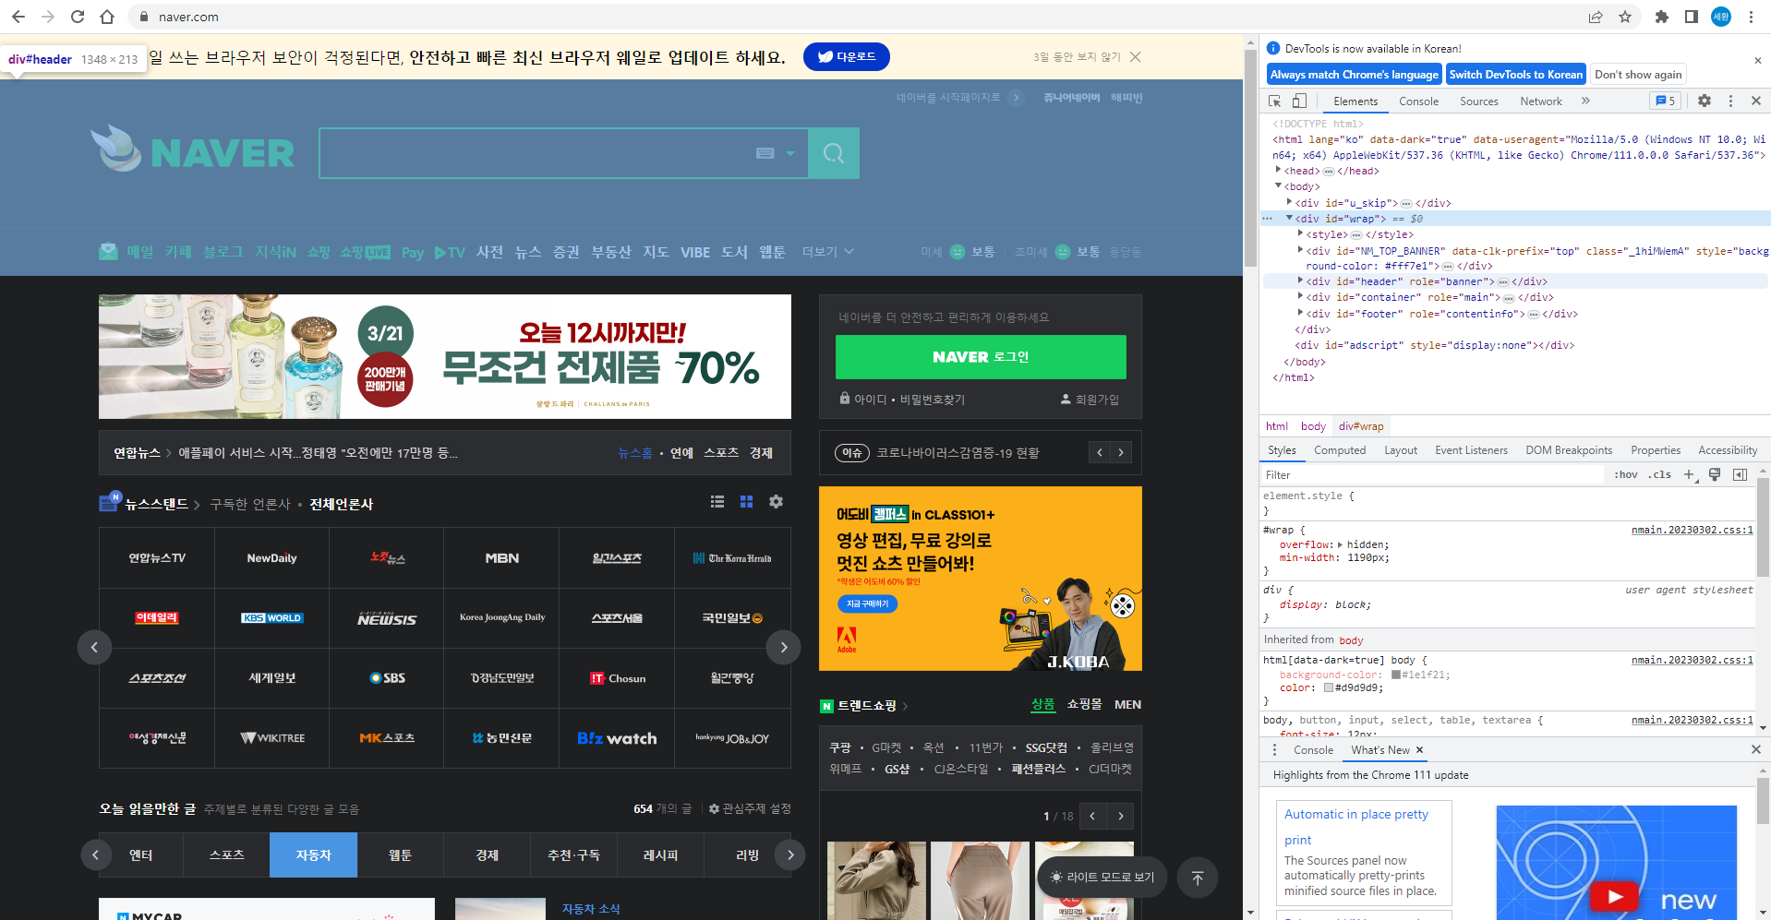The width and height of the screenshot is (1771, 920).
Task: Collapse the body element node
Action: tap(1278, 185)
